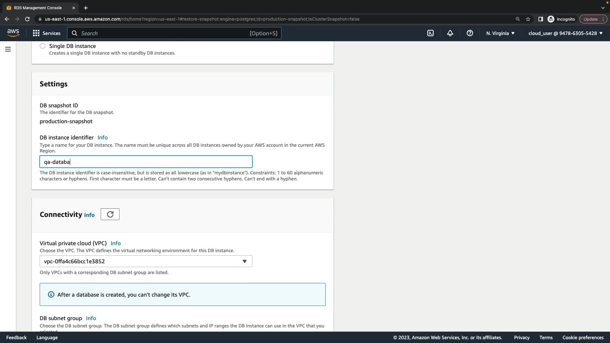Viewport: 610px width, 343px height.
Task: Open the AWS CloudShell icon
Action: coord(430,33)
